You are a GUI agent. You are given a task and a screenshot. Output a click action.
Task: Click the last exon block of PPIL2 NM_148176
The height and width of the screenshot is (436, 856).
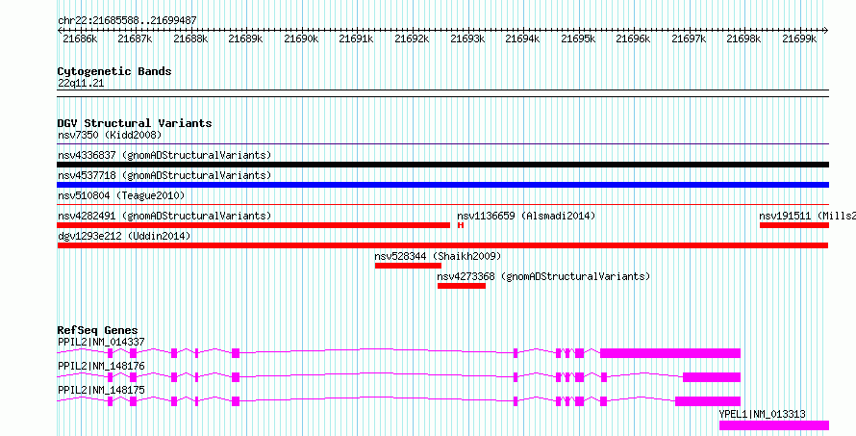click(x=712, y=377)
